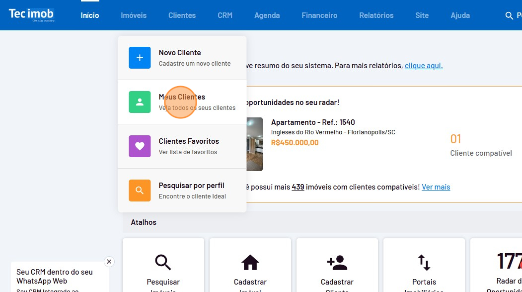Image resolution: width=522 pixels, height=292 pixels.
Task: Click the Tecimob logo
Action: point(31,15)
